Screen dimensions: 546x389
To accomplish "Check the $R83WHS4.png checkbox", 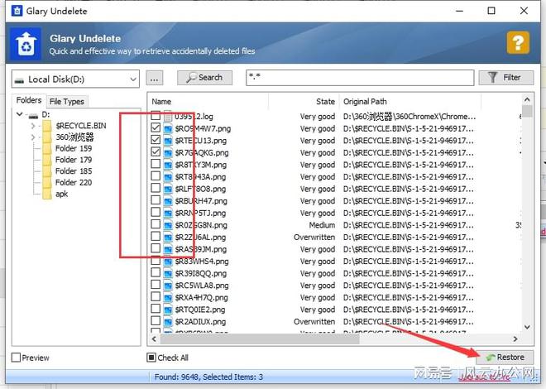I will (x=156, y=261).
